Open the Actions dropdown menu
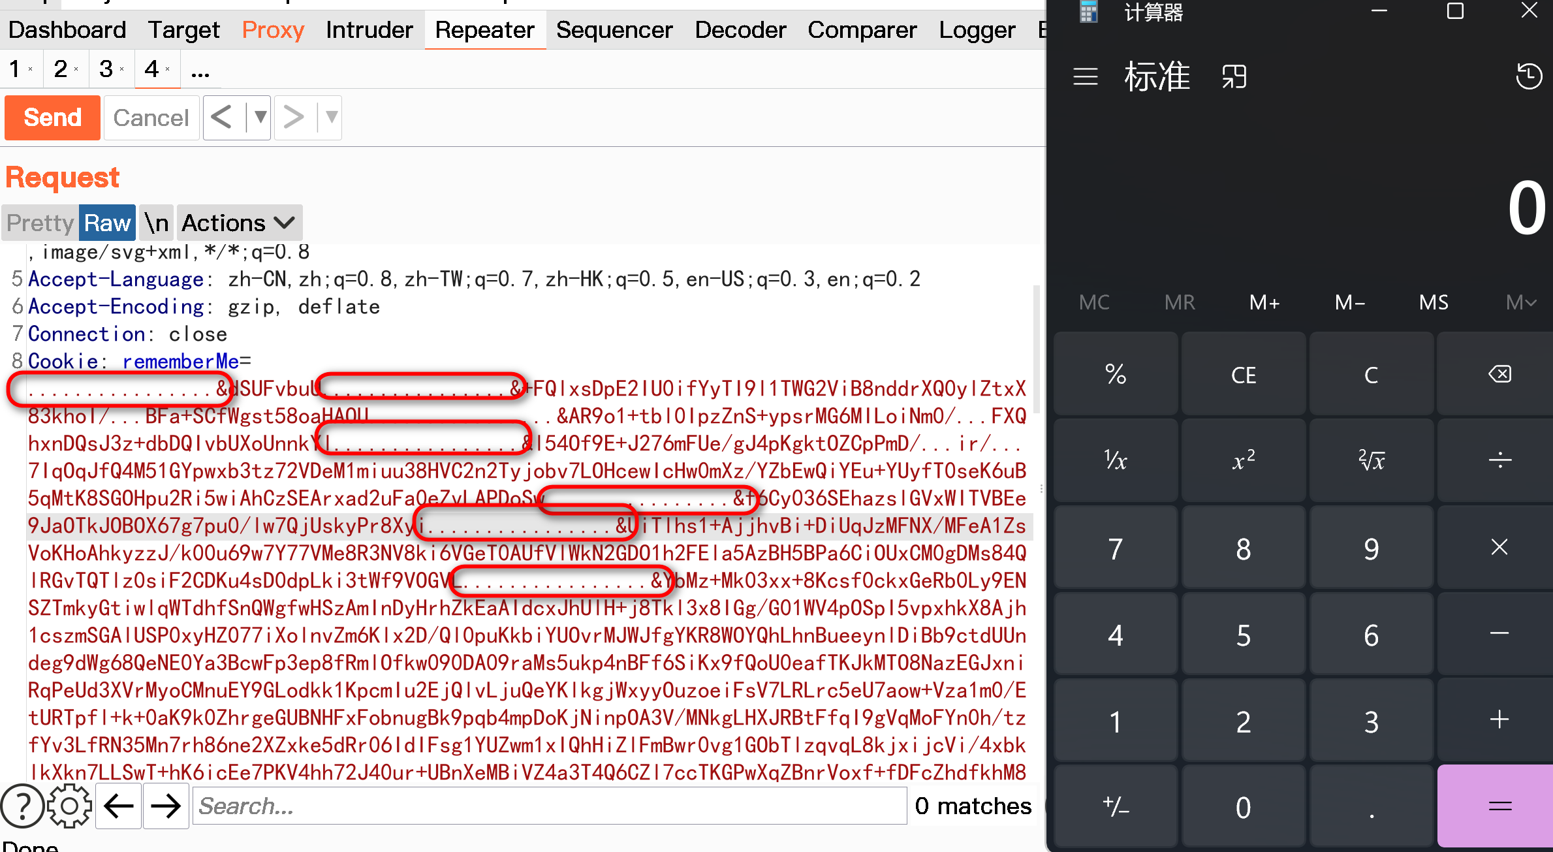Screen dimensions: 1553x852 (239, 223)
